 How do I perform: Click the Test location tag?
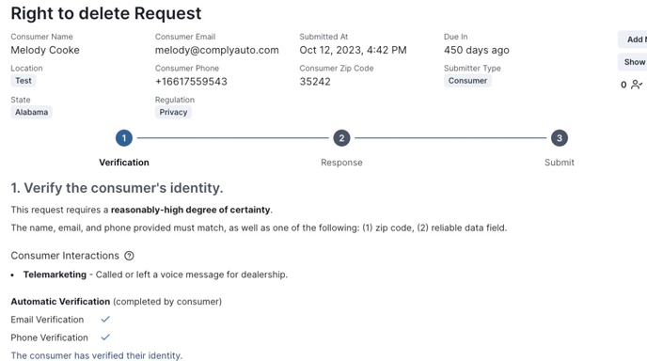pyautogui.click(x=24, y=81)
